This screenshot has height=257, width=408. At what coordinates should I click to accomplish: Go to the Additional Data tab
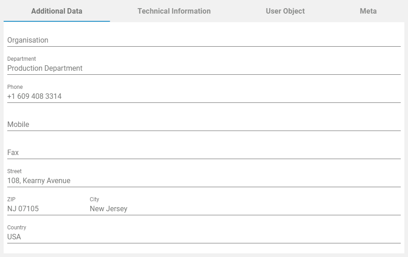[57, 11]
